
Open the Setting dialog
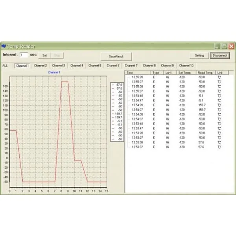[199, 55]
